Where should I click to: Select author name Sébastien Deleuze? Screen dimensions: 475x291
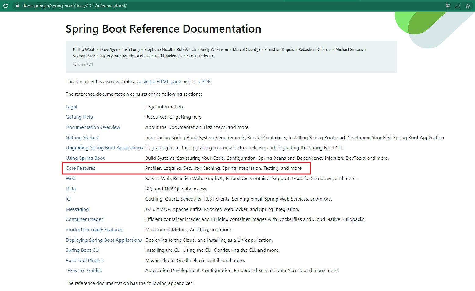tap(315, 50)
